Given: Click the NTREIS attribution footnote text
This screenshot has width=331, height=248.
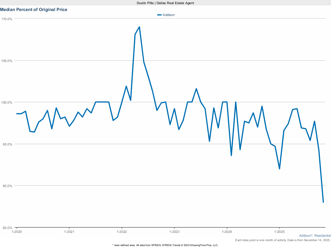Looking at the screenshot, I should point(165,245).
